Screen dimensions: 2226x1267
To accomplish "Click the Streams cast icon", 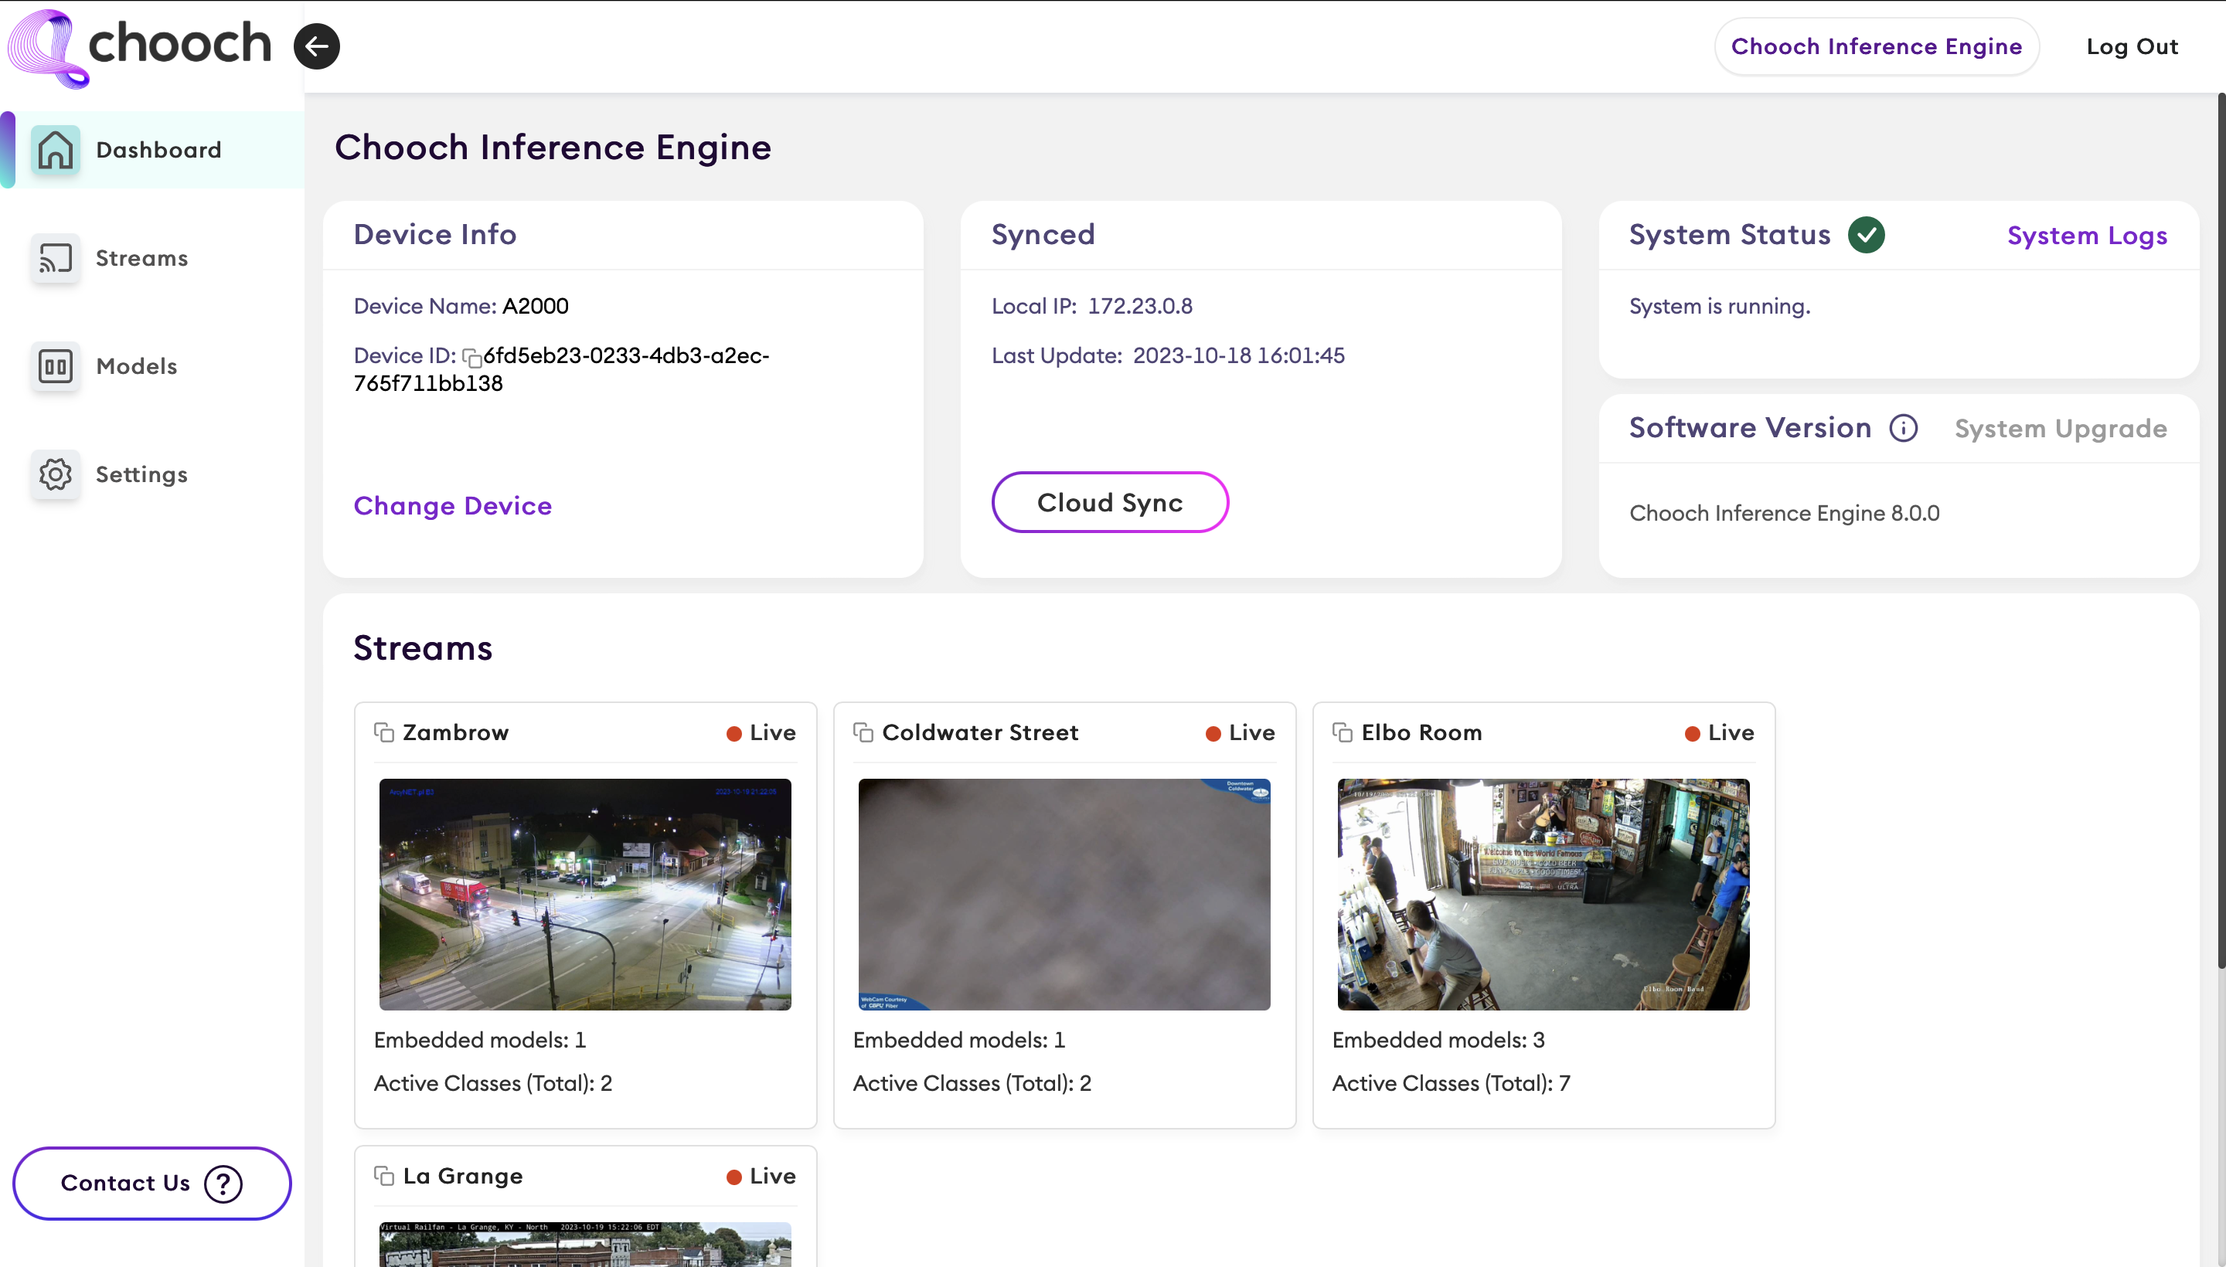I will click(x=56, y=257).
